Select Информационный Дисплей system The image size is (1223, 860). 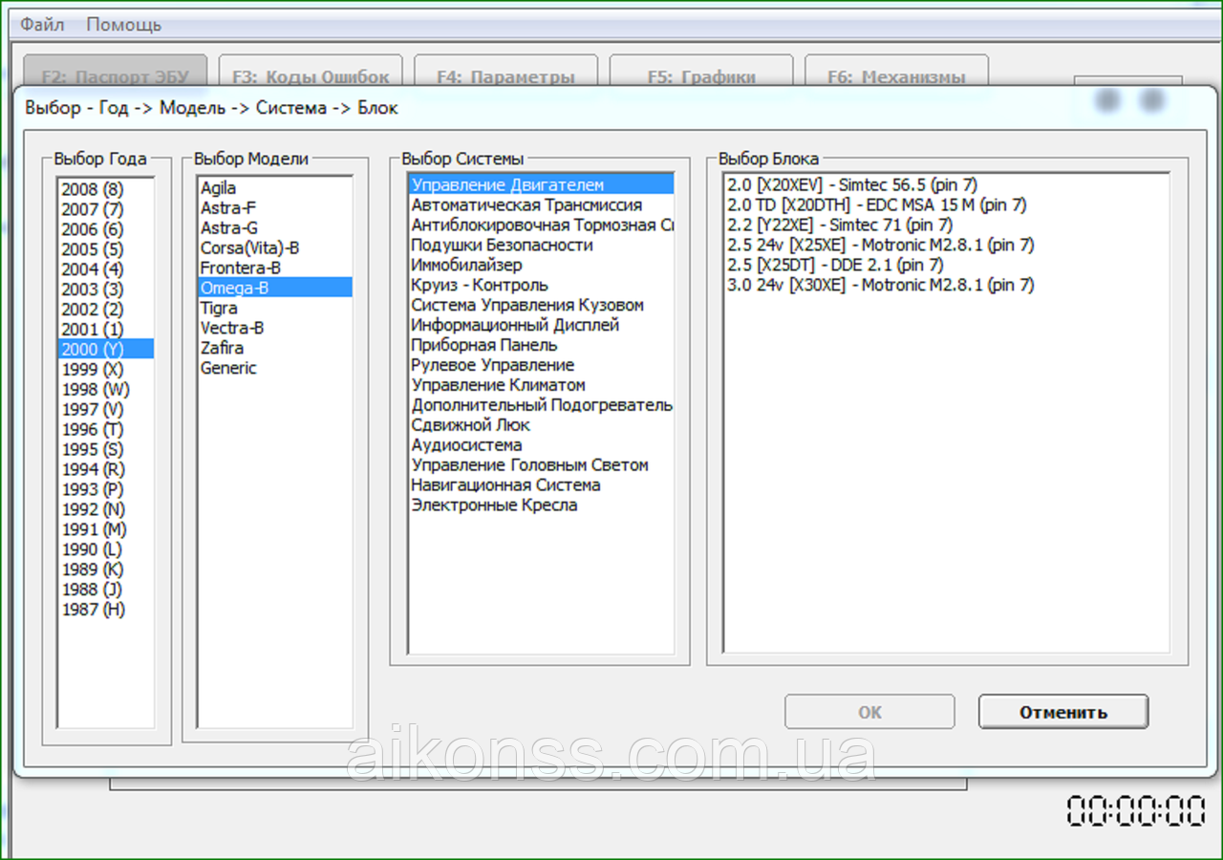click(x=541, y=325)
